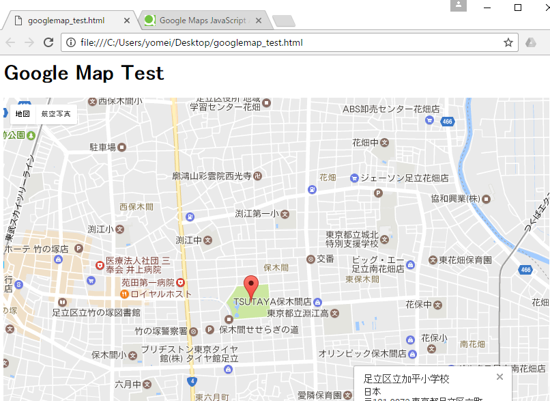Viewport: 550px width, 401px height.
Task: Switch to the googlemap_test.html tab
Action: (x=70, y=20)
